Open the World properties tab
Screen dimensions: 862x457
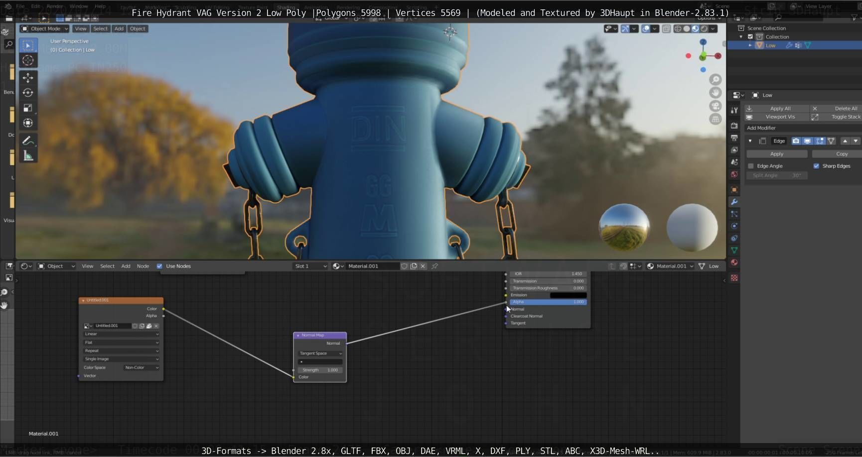click(734, 174)
